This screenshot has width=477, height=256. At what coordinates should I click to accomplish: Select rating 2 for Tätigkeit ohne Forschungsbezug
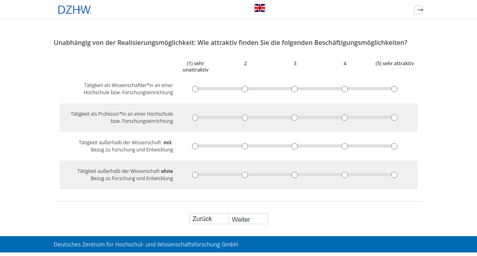245,175
